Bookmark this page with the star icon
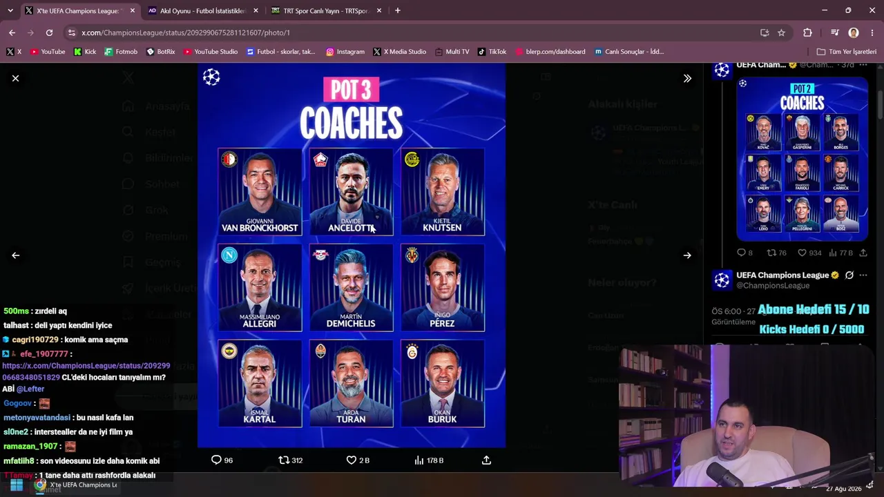This screenshot has height=497, width=884. (781, 32)
